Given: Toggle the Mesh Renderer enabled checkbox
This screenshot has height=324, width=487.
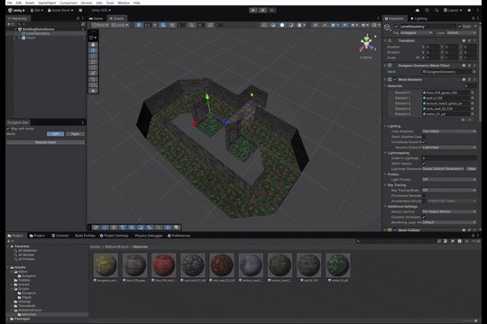Looking at the screenshot, I should click(395, 80).
